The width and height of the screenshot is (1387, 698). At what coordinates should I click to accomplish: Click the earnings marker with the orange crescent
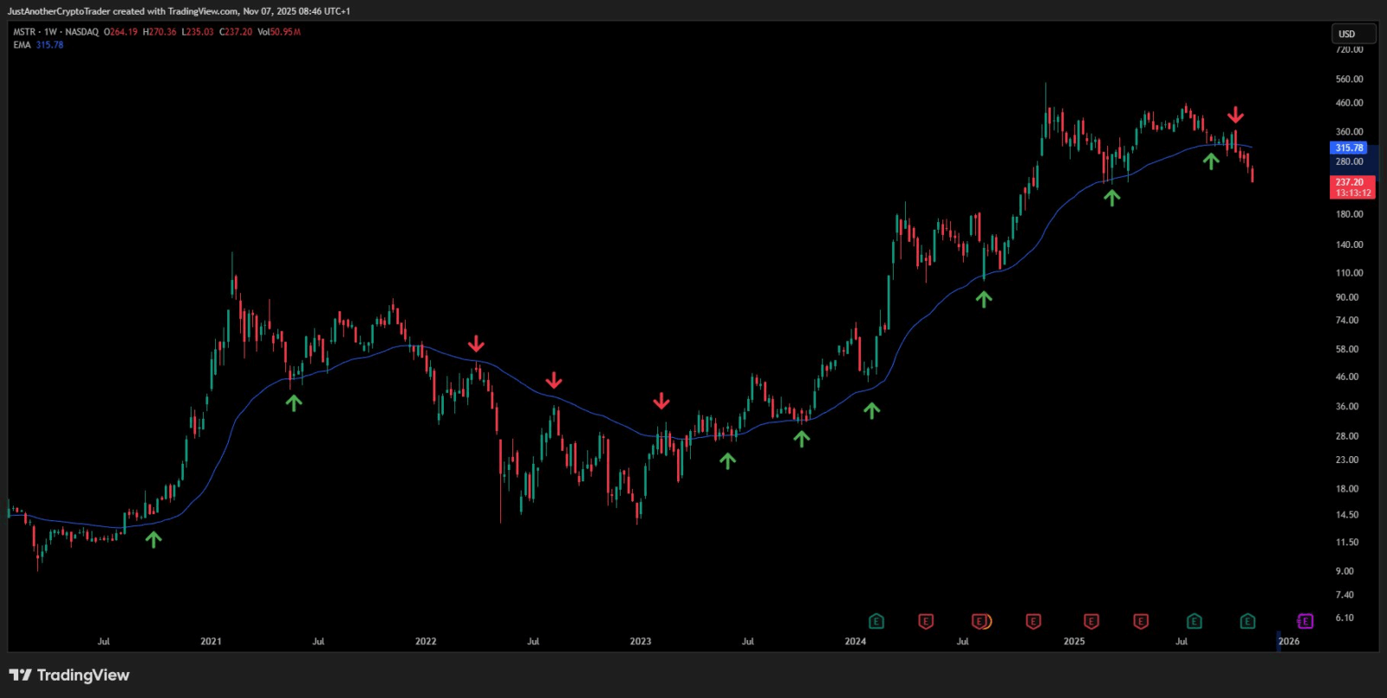[x=980, y=621]
